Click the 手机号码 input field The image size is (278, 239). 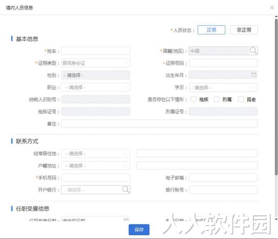pos(96,178)
